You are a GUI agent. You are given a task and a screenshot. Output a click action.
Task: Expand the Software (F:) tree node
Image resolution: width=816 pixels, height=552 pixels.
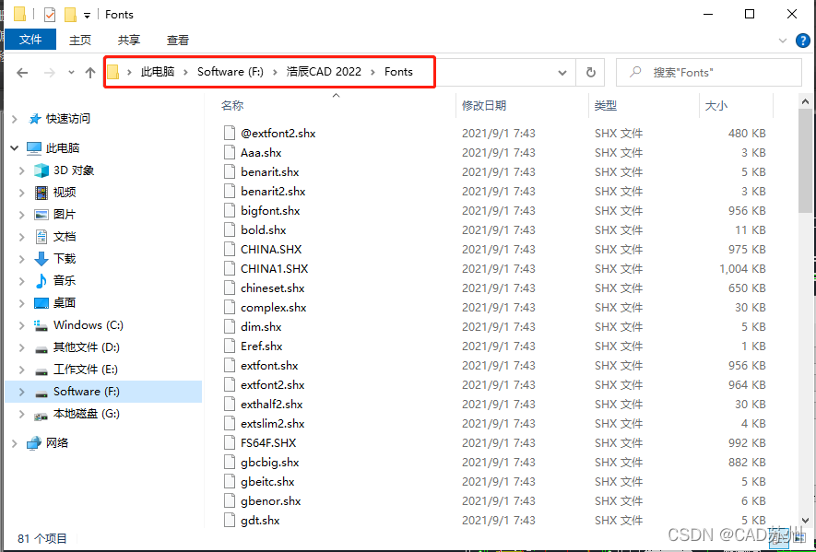click(x=21, y=392)
